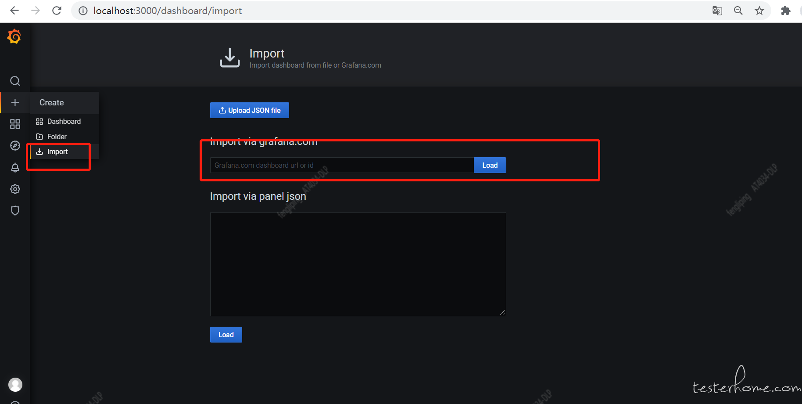802x404 pixels.
Task: Go forward with browser forward arrow
Action: coord(36,11)
